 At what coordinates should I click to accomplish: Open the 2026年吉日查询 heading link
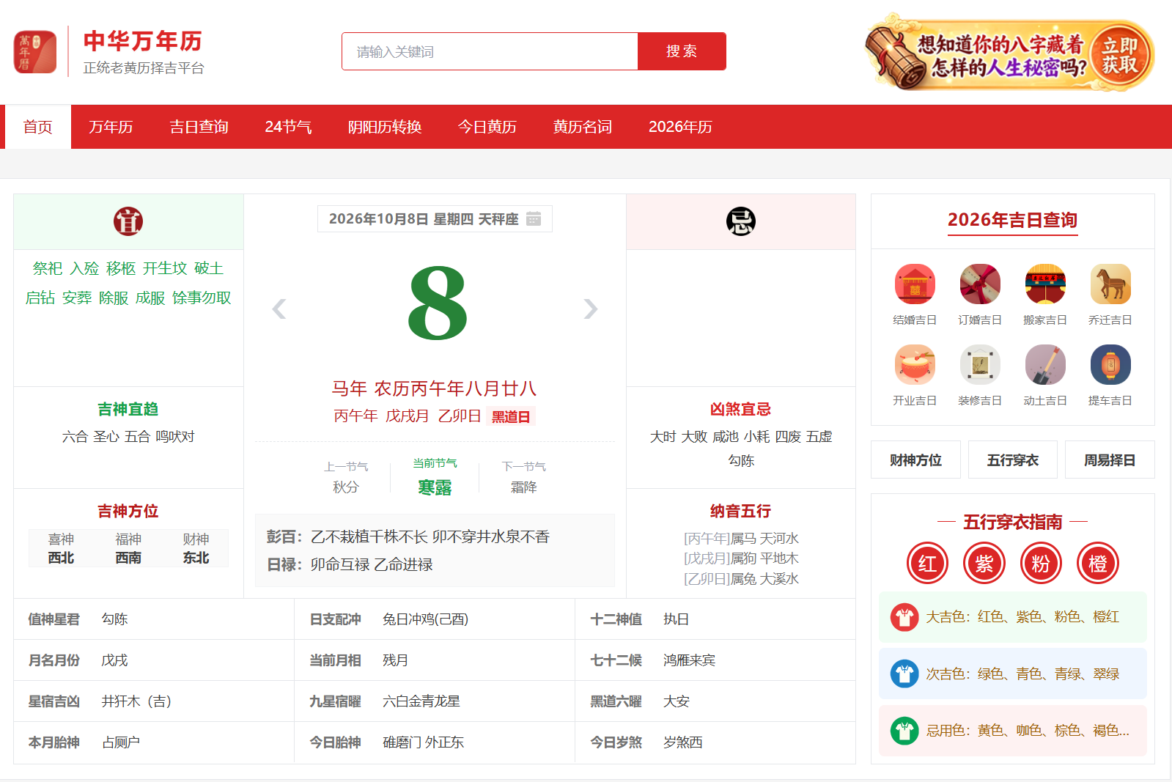[1013, 220]
